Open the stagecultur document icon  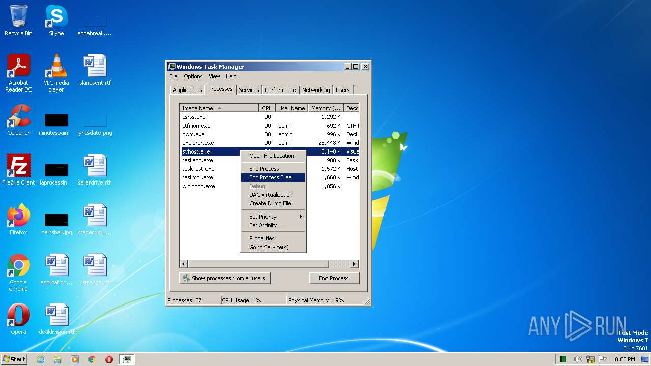click(95, 220)
